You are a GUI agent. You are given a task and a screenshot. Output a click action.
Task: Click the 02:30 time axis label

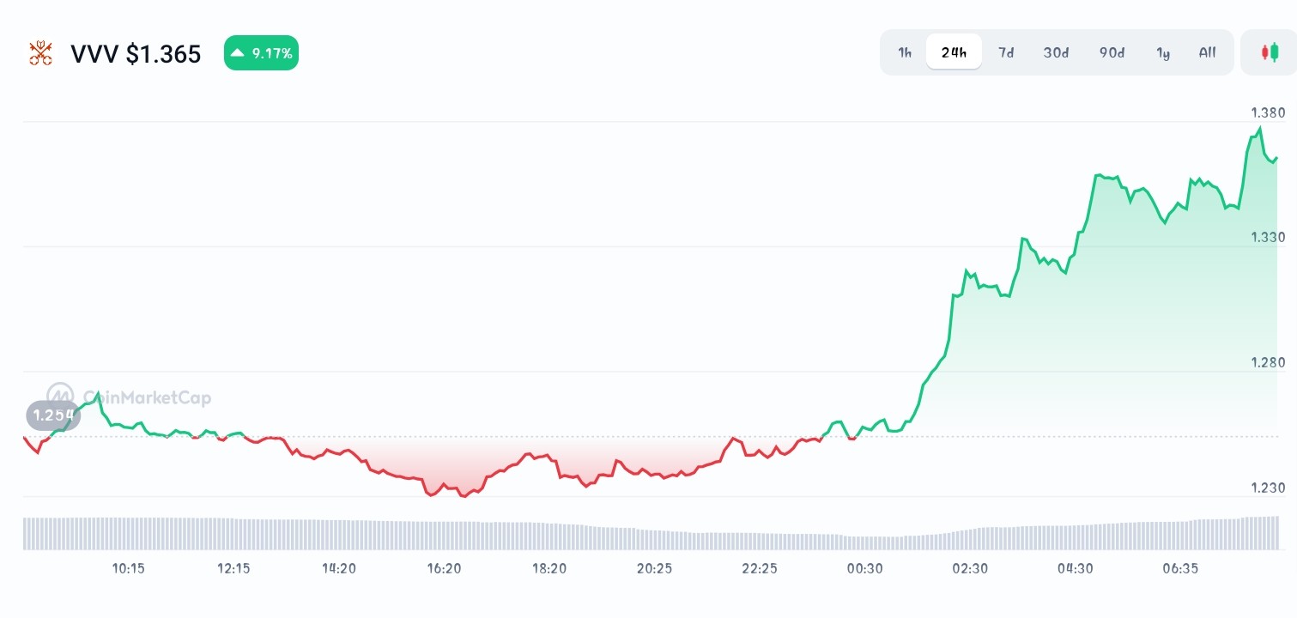click(x=970, y=568)
